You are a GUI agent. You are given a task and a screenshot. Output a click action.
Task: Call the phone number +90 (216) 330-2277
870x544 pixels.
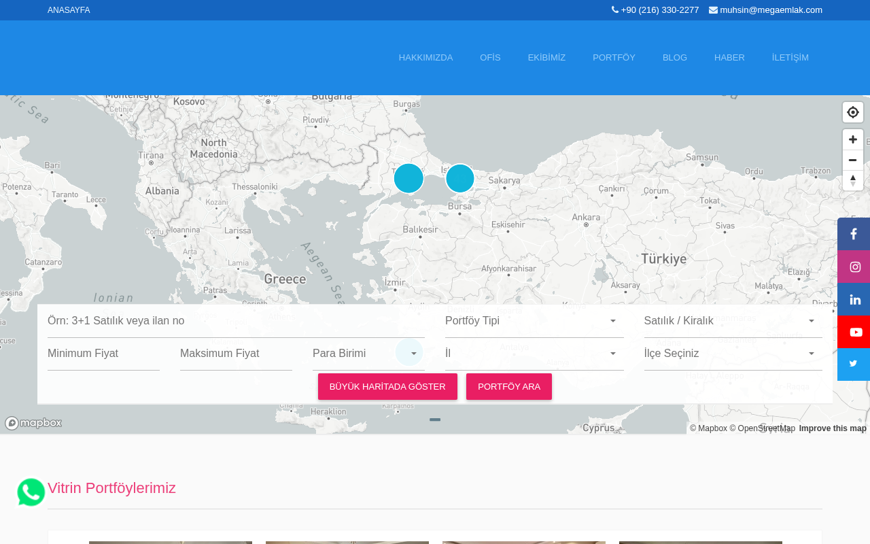[x=655, y=10]
